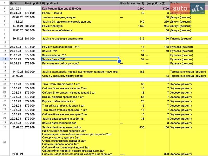Select the 'Заміна бачка ГУР' cell

click(x=80, y=59)
